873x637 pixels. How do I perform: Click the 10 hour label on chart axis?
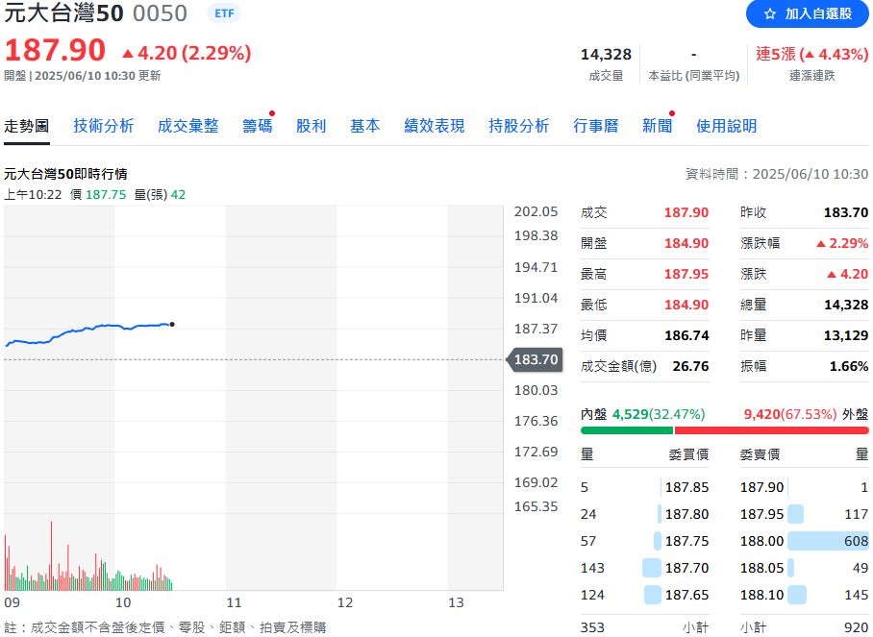(x=122, y=602)
